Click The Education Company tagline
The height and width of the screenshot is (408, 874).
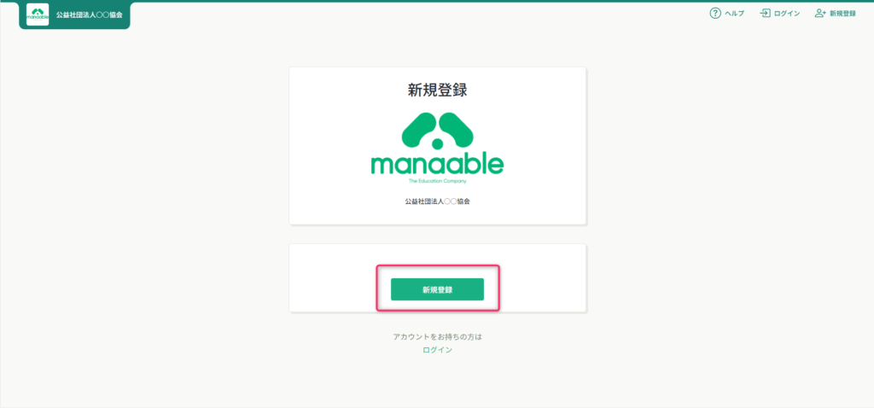pyautogui.click(x=438, y=181)
